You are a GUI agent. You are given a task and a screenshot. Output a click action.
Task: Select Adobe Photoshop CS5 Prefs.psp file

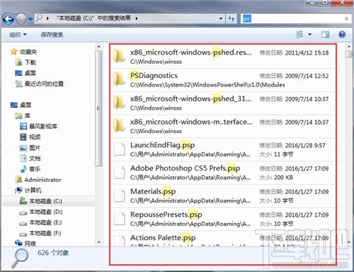click(x=224, y=172)
